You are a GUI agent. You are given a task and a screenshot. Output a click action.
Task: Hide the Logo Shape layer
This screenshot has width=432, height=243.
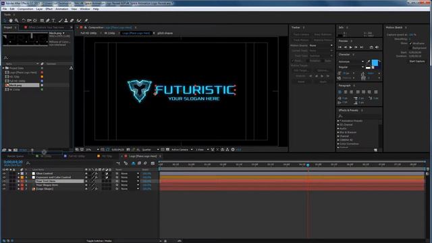click(x=4, y=189)
